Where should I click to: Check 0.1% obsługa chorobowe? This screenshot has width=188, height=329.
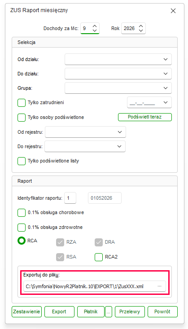pos(22,213)
